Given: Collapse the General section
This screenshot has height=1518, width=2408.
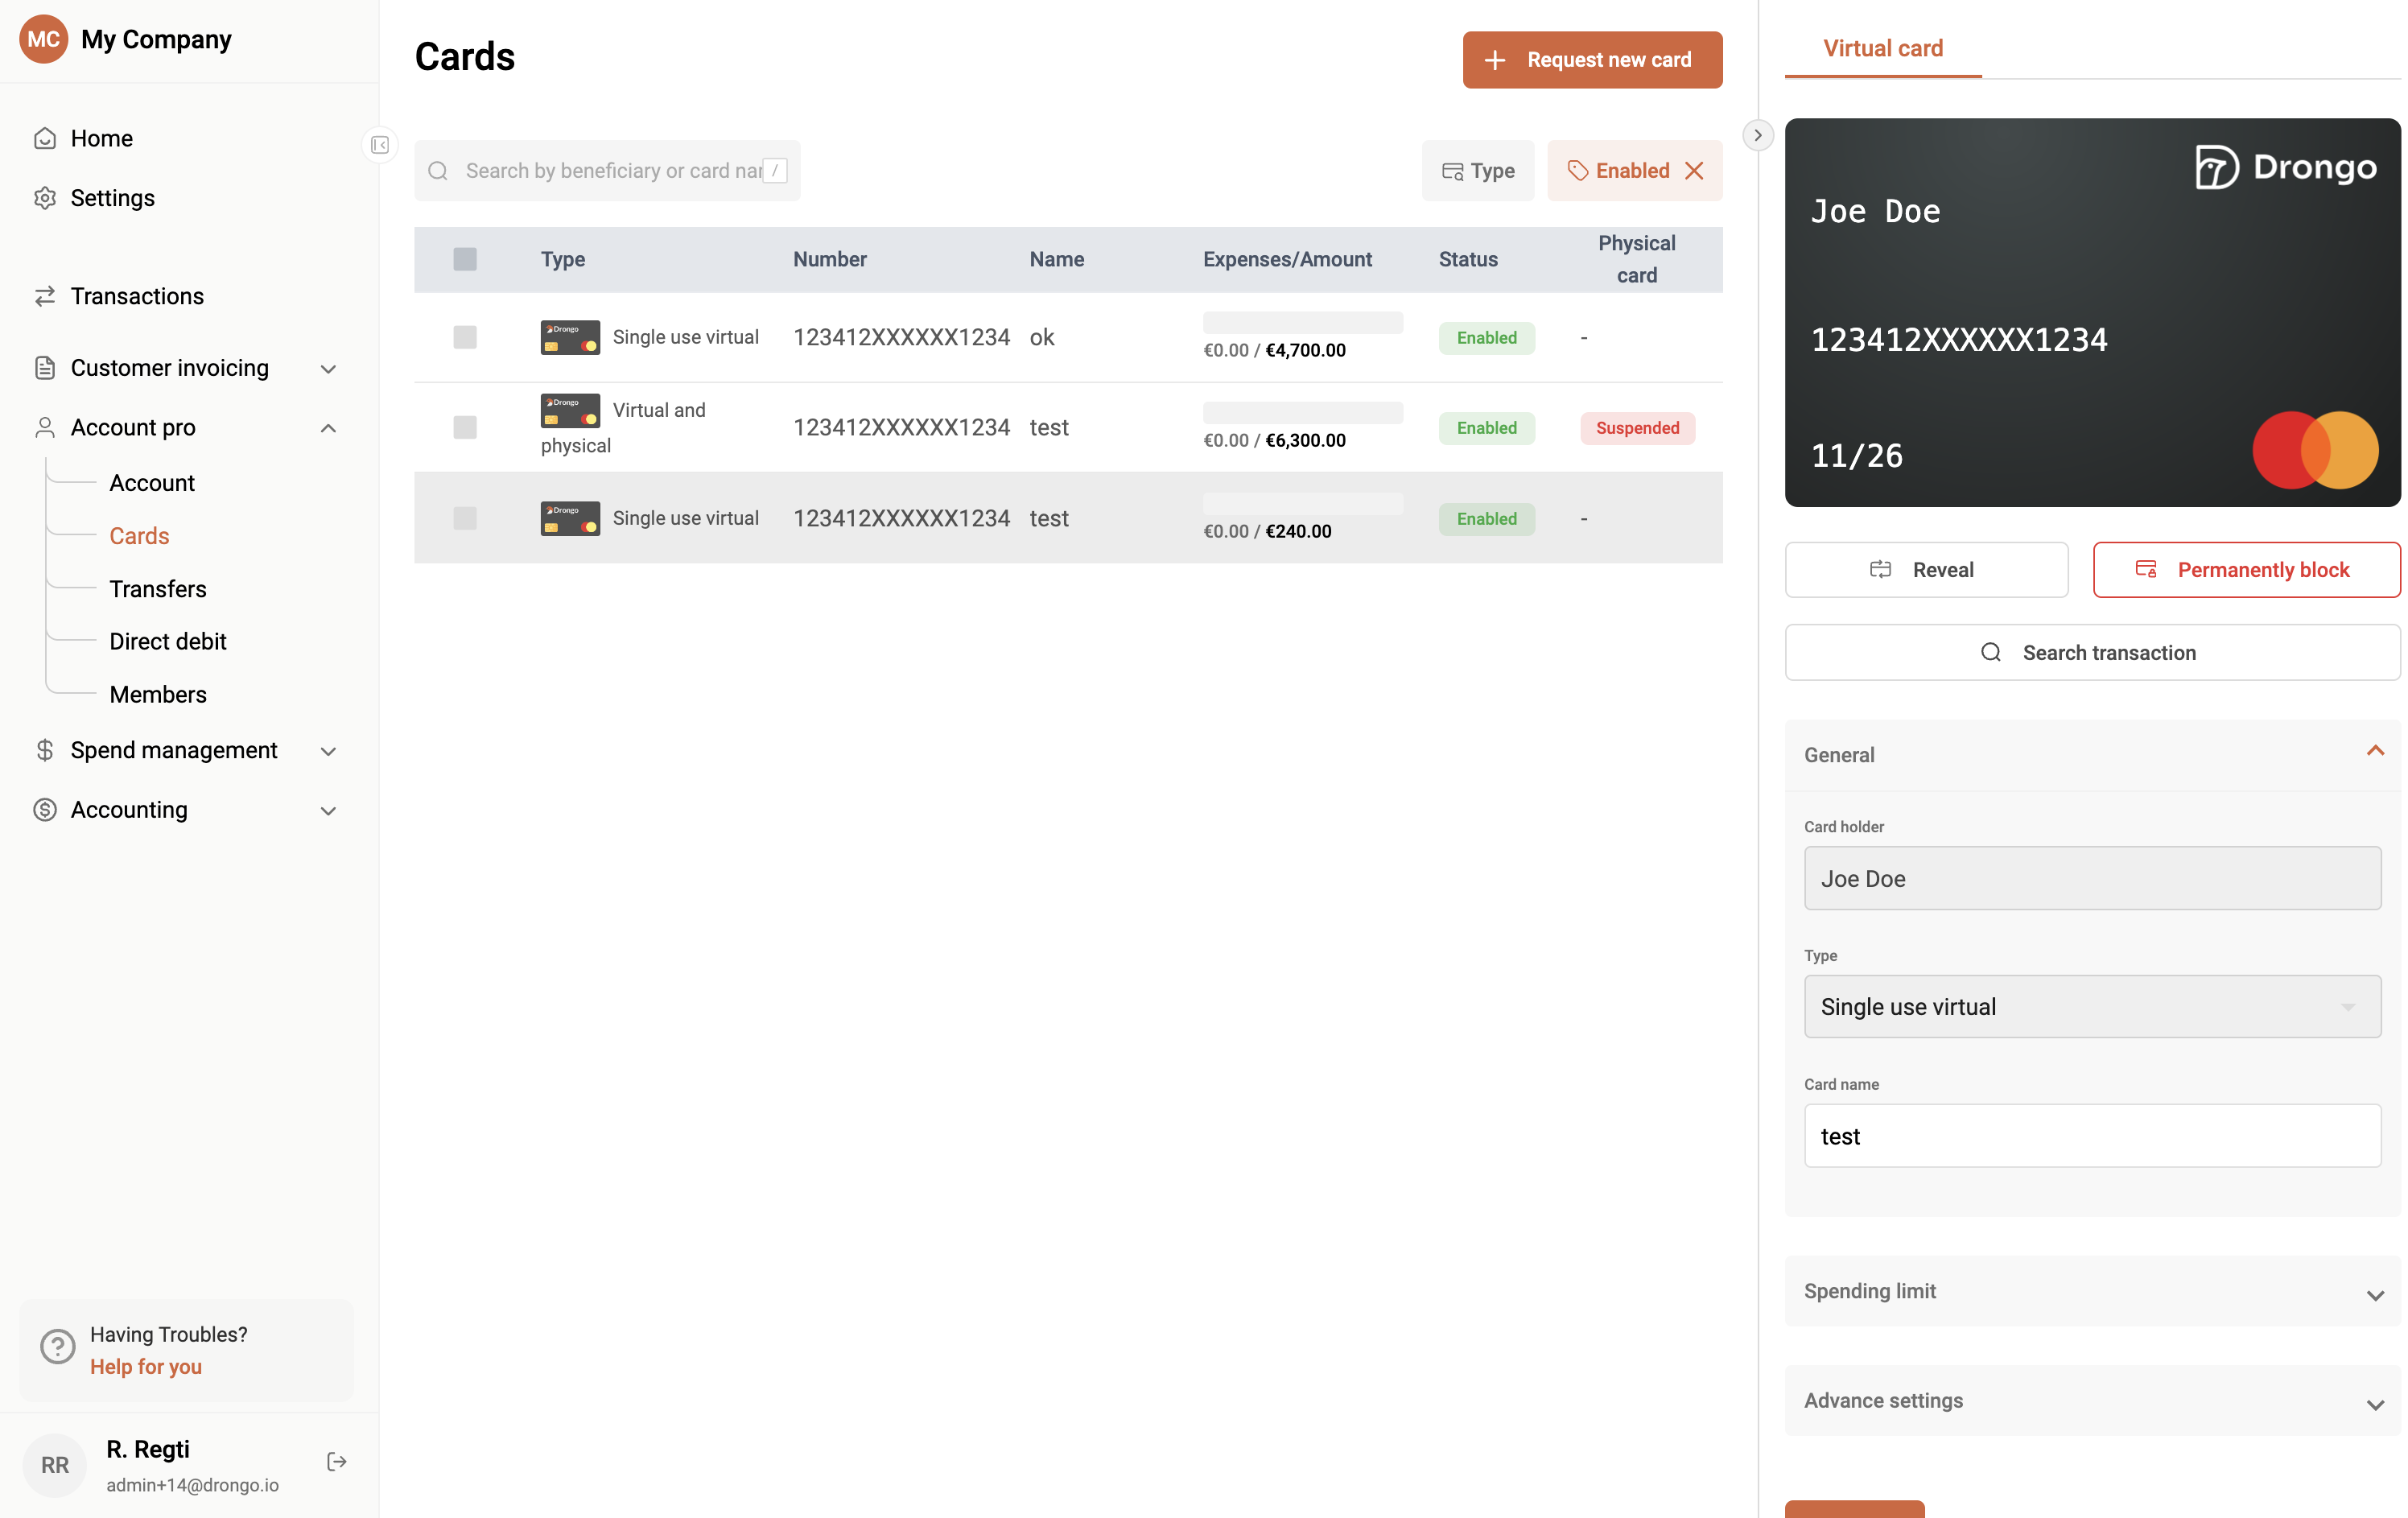Looking at the screenshot, I should click(2375, 751).
